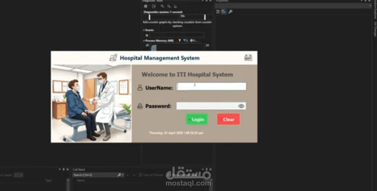Click the red Clear button
Image resolution: width=377 pixels, height=191 pixels.
click(x=228, y=119)
